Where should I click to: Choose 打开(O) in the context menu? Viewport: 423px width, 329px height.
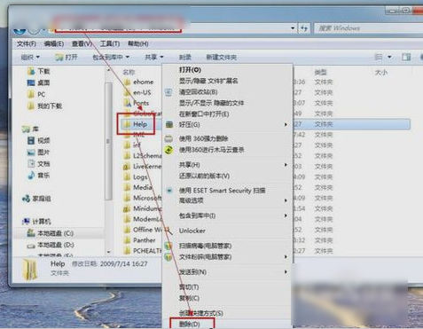tap(190, 70)
